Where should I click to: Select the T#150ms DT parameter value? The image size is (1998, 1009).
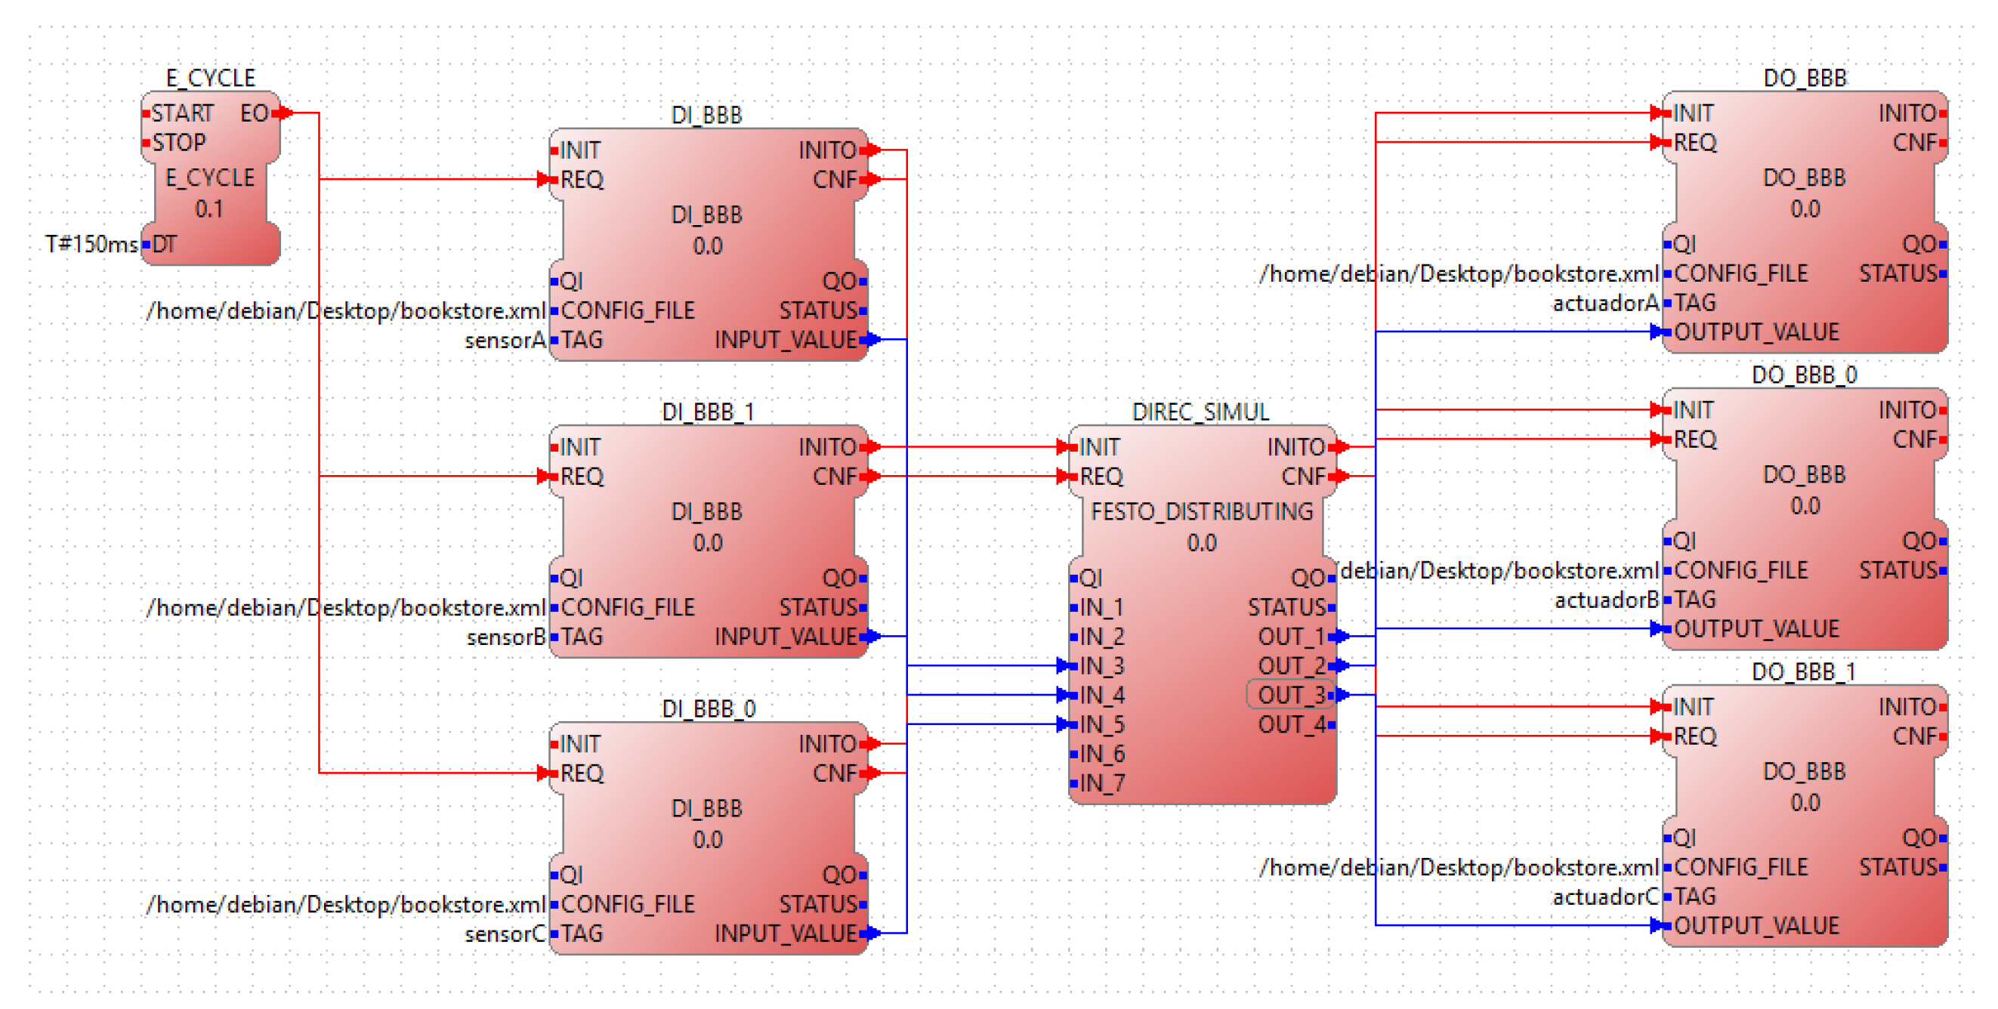pyautogui.click(x=91, y=244)
